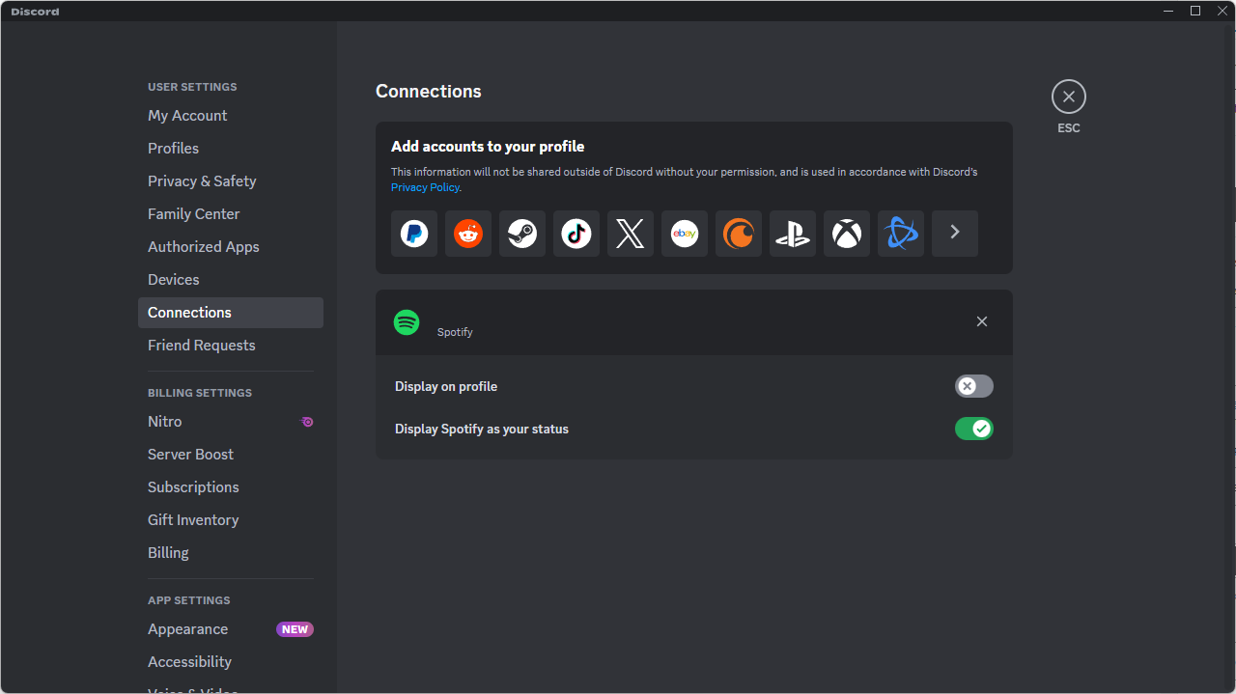Connect an eBay account
The height and width of the screenshot is (694, 1236).
tap(685, 234)
